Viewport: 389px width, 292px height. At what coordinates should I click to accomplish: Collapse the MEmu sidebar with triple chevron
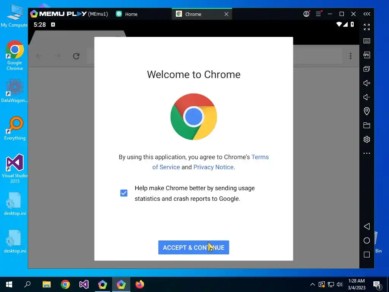point(367,14)
